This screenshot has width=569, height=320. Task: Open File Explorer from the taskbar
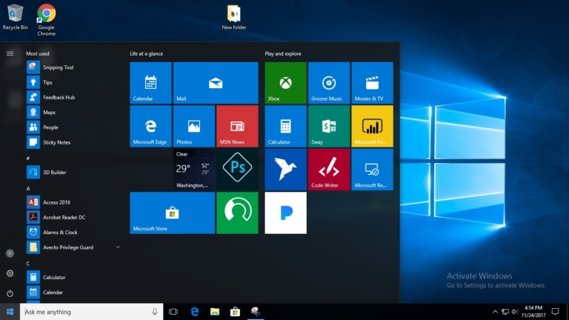215,312
